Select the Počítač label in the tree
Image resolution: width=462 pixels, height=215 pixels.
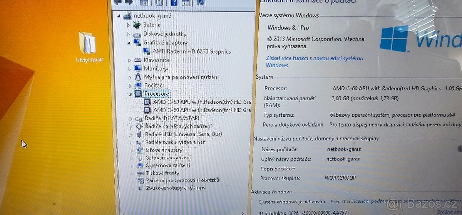click(x=153, y=85)
